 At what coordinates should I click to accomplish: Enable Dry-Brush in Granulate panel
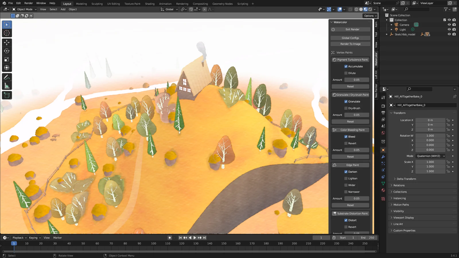[x=346, y=108]
